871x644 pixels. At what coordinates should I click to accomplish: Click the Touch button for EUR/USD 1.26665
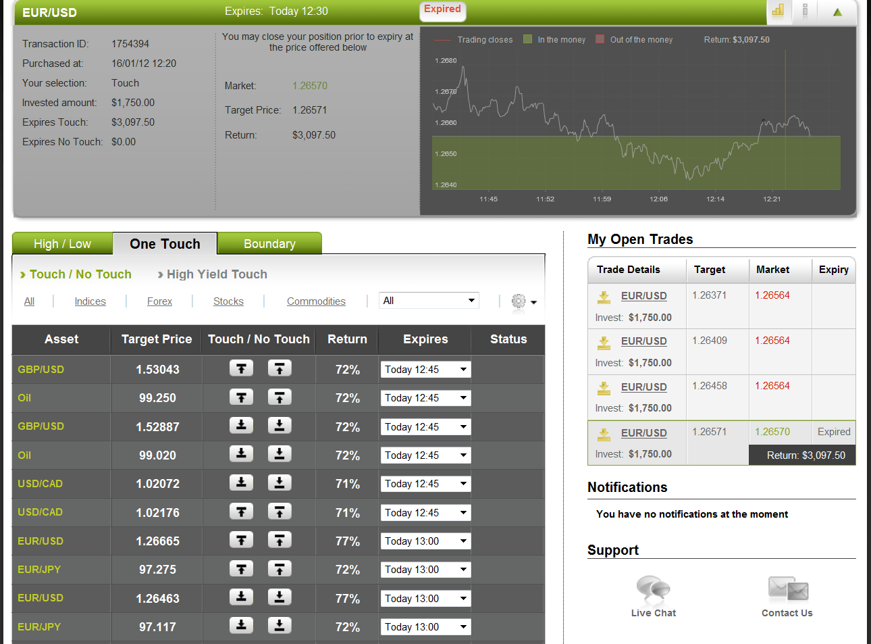pyautogui.click(x=241, y=540)
